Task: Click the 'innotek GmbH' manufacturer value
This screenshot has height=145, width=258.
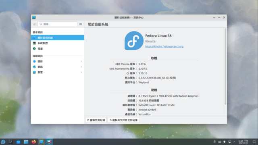Action: 147,110
